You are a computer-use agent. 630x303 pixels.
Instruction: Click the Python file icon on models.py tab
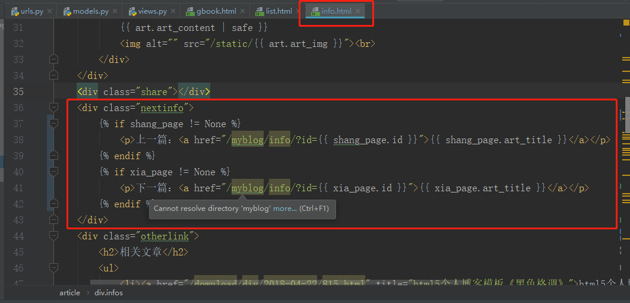[67, 11]
